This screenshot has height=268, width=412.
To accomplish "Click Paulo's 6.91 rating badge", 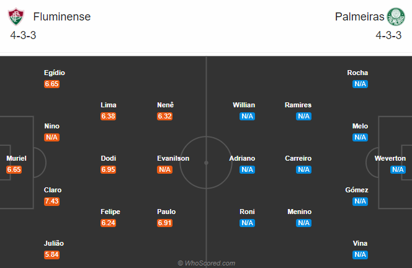I will pos(165,223).
